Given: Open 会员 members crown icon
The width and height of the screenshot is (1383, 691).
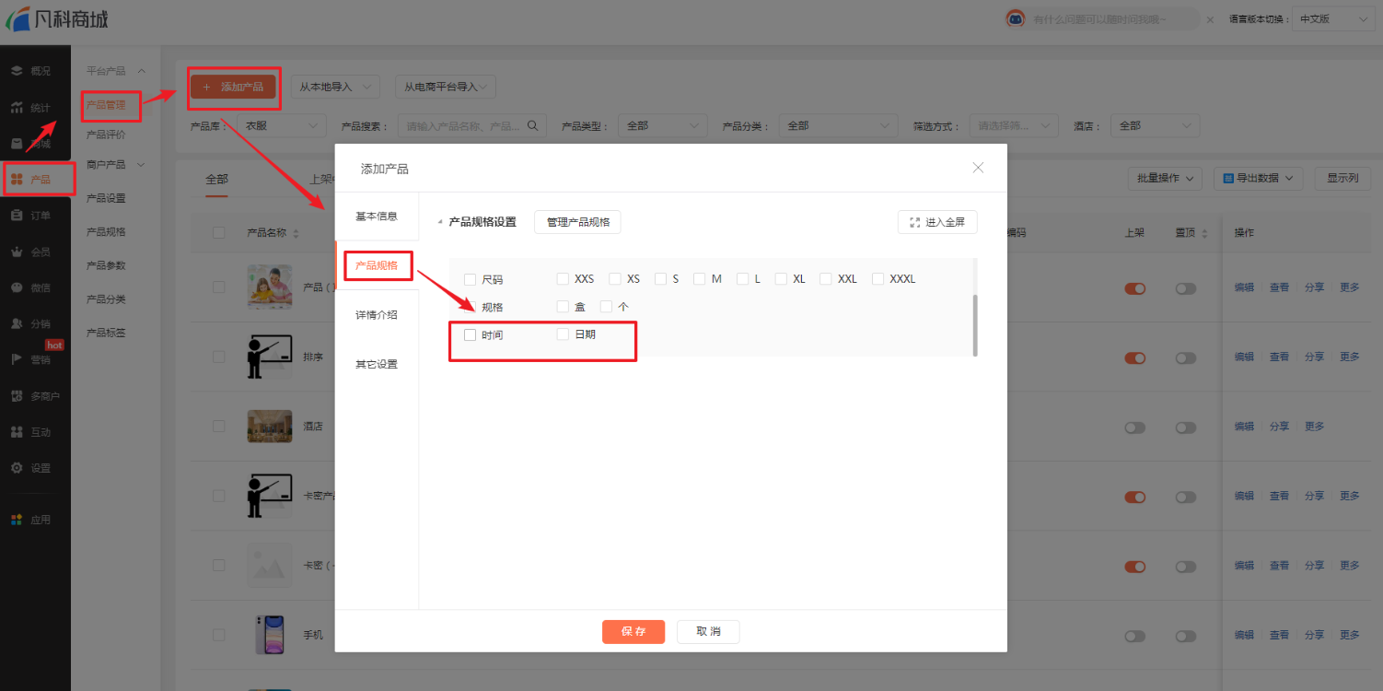Looking at the screenshot, I should tap(17, 252).
